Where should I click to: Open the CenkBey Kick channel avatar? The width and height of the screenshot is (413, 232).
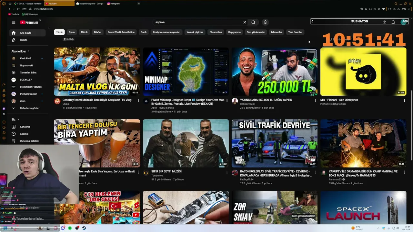point(235,101)
